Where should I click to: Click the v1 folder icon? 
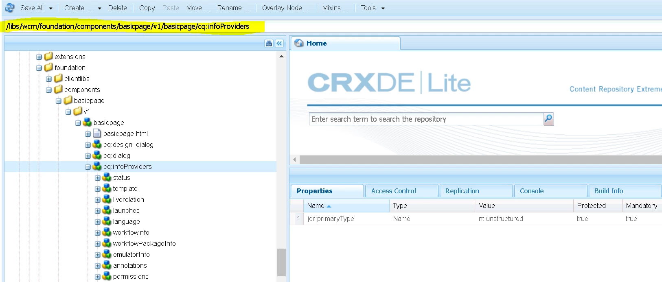click(78, 111)
